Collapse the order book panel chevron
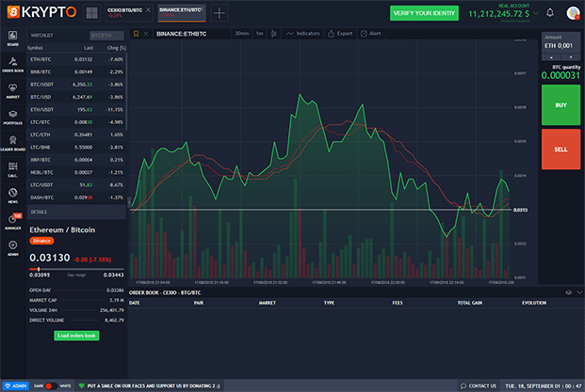 click(579, 292)
